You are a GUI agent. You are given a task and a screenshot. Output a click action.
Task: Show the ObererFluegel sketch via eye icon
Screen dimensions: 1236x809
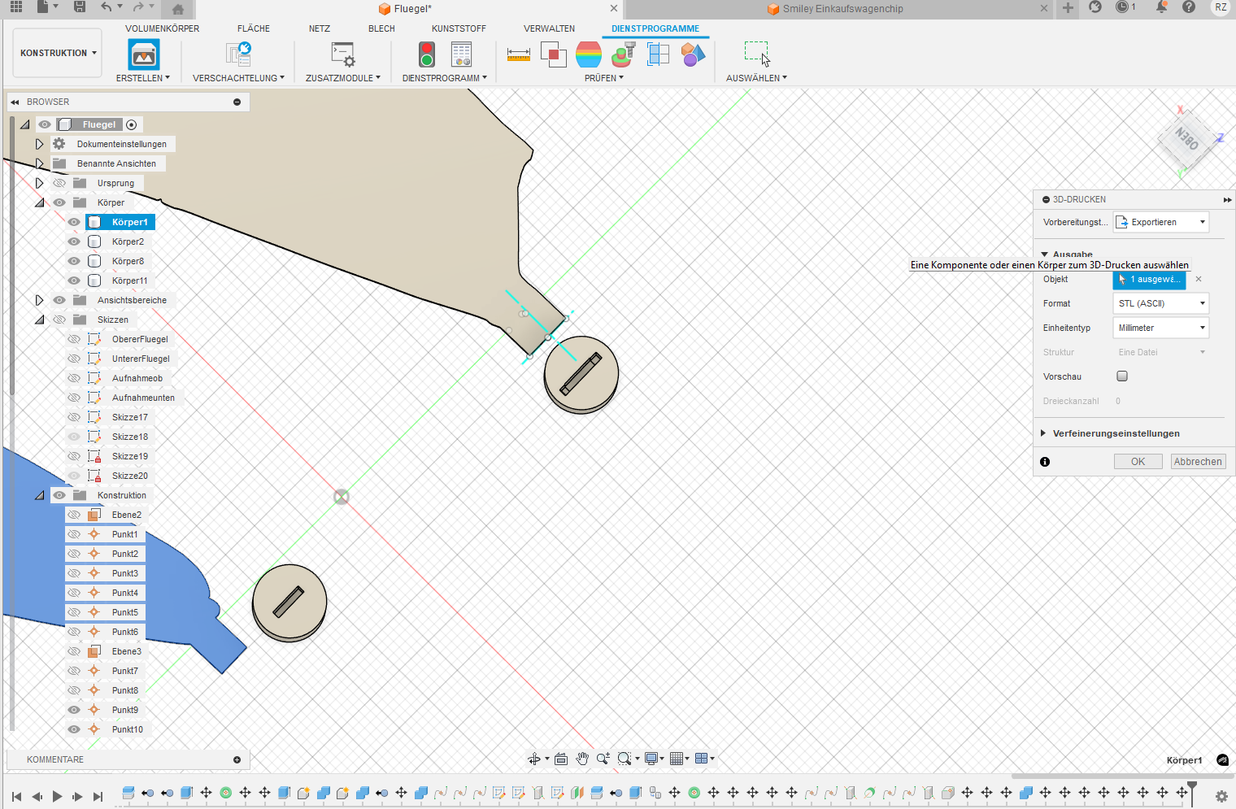click(74, 339)
